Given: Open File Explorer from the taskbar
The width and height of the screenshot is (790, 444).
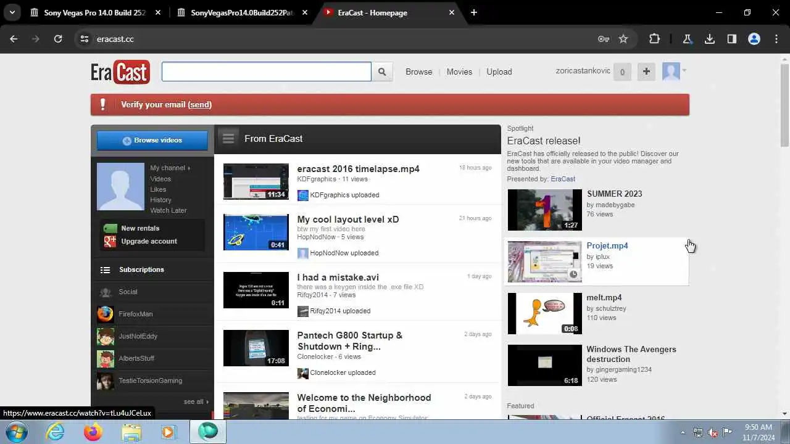Looking at the screenshot, I should [131, 432].
